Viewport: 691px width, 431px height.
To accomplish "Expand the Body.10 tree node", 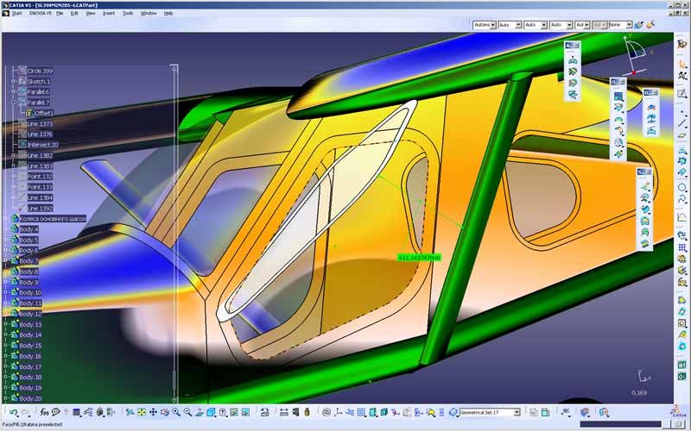I will 6,293.
